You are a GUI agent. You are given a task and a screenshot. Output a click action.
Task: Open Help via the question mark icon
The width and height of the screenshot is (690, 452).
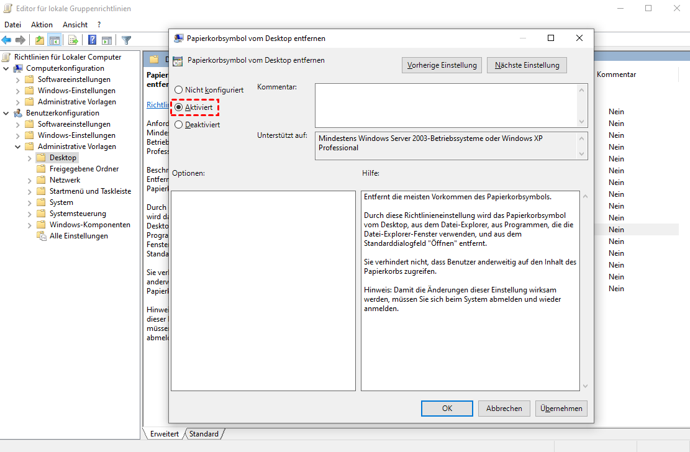(92, 40)
